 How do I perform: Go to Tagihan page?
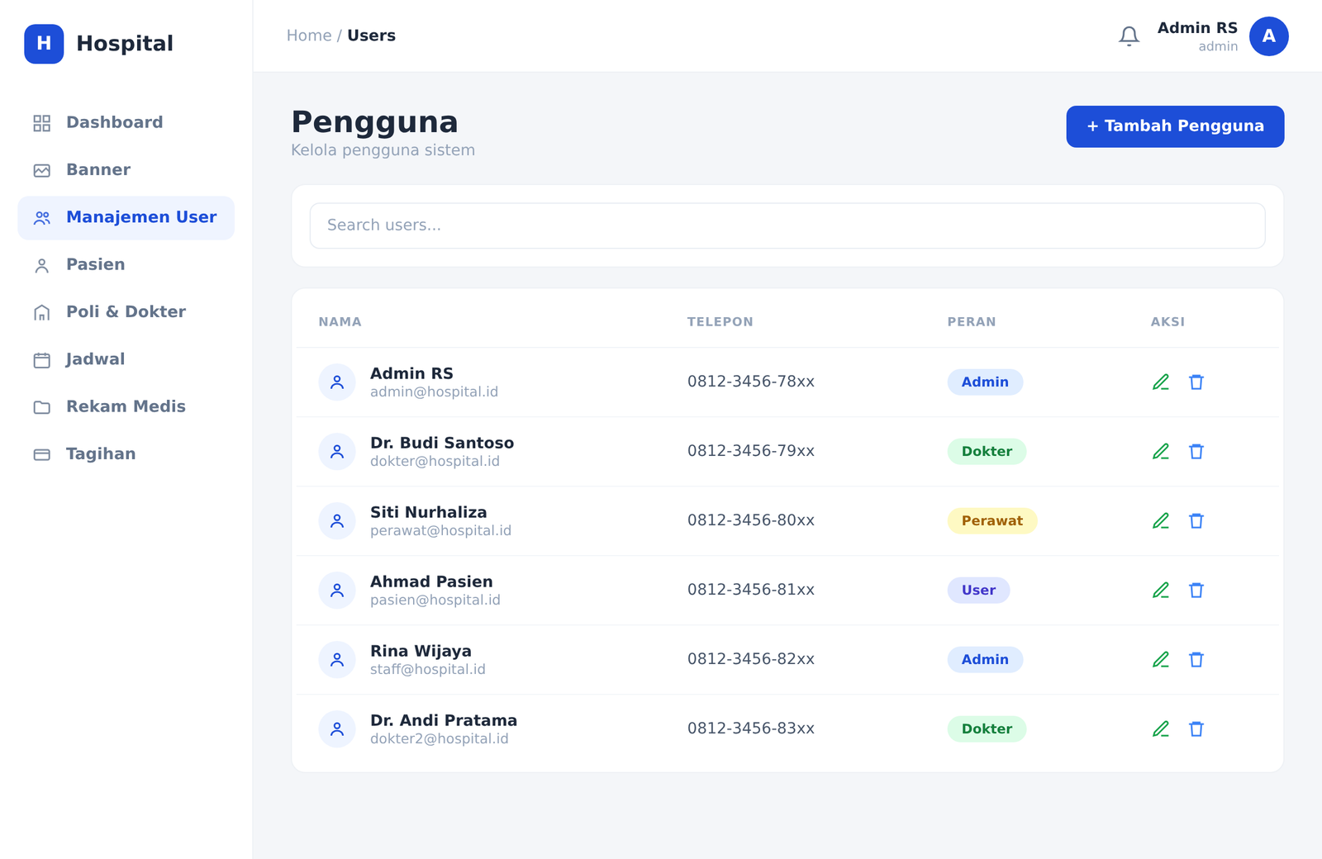126,454
